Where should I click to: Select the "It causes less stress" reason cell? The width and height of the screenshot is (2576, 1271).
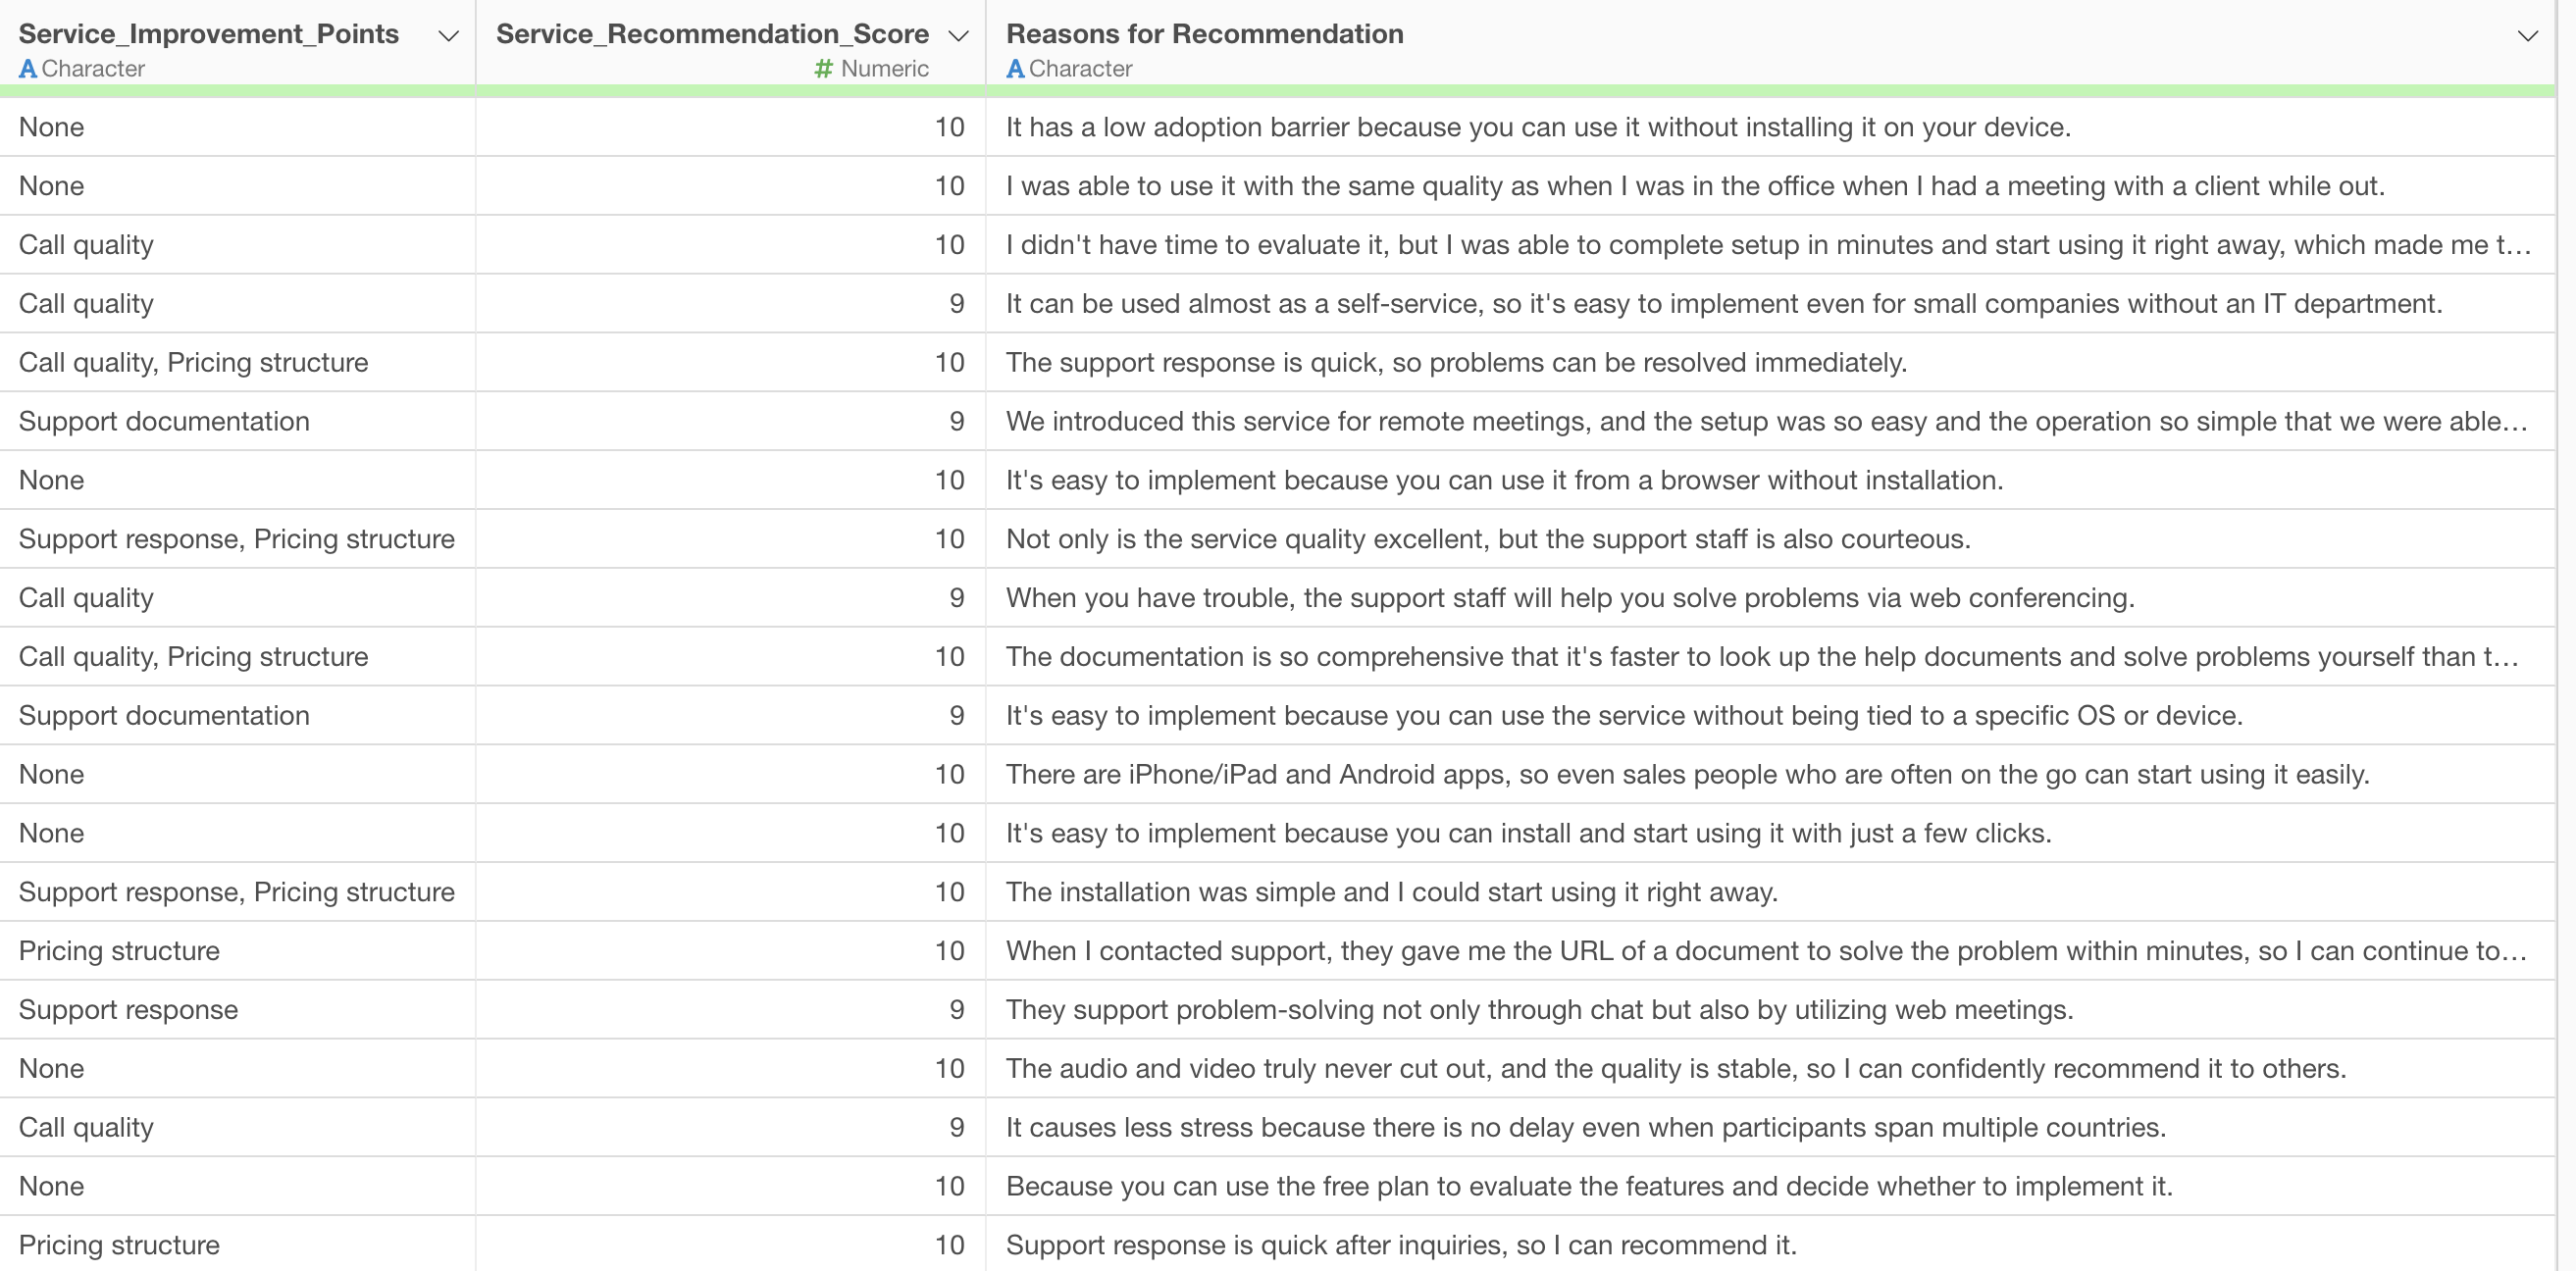(x=1585, y=1127)
